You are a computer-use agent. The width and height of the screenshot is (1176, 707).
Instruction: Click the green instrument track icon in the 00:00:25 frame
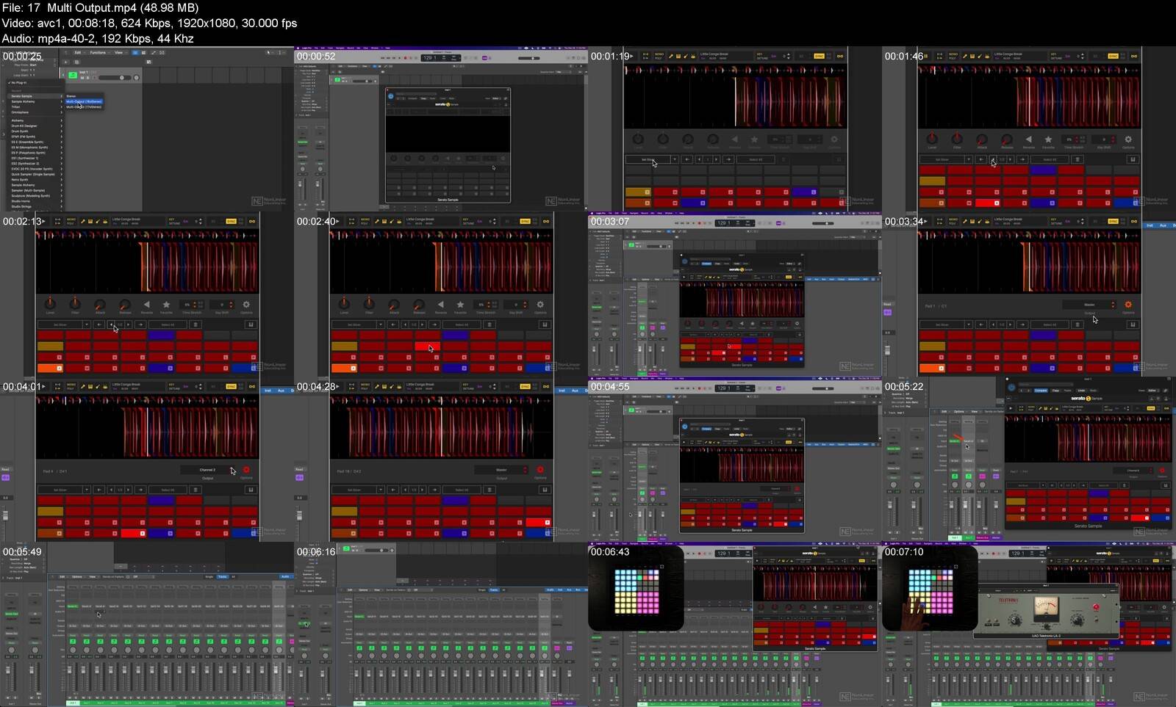[72, 76]
